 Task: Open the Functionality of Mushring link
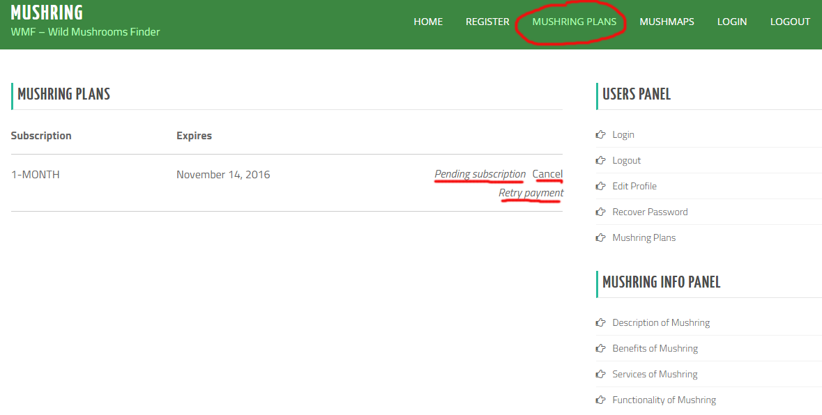[x=664, y=400]
